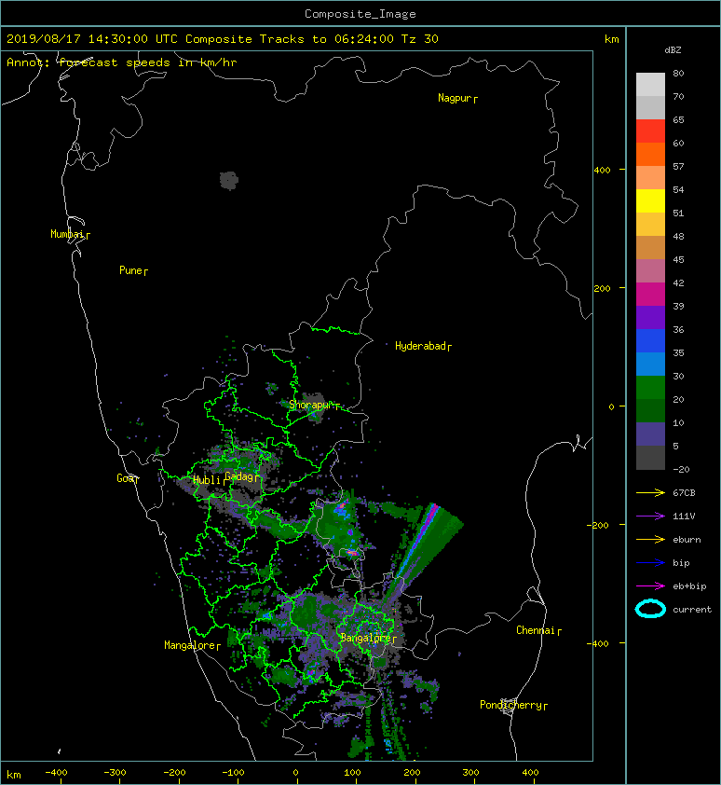Pick the light blue swatch in dBZ scale
Viewport: 721px width, 785px height.
650,364
